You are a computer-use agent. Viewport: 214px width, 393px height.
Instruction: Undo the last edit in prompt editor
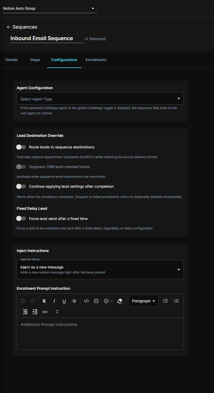(23, 301)
